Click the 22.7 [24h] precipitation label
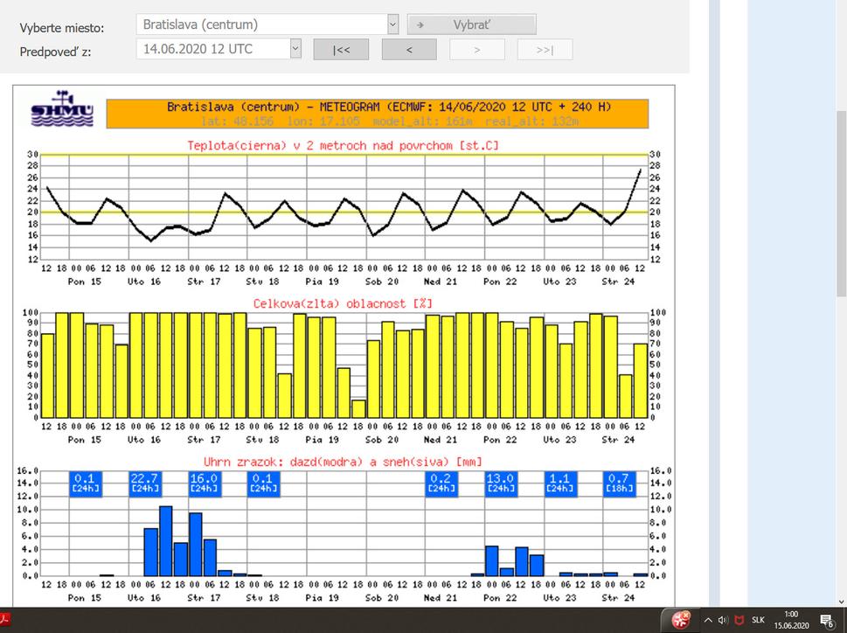The image size is (847, 633). 145,483
